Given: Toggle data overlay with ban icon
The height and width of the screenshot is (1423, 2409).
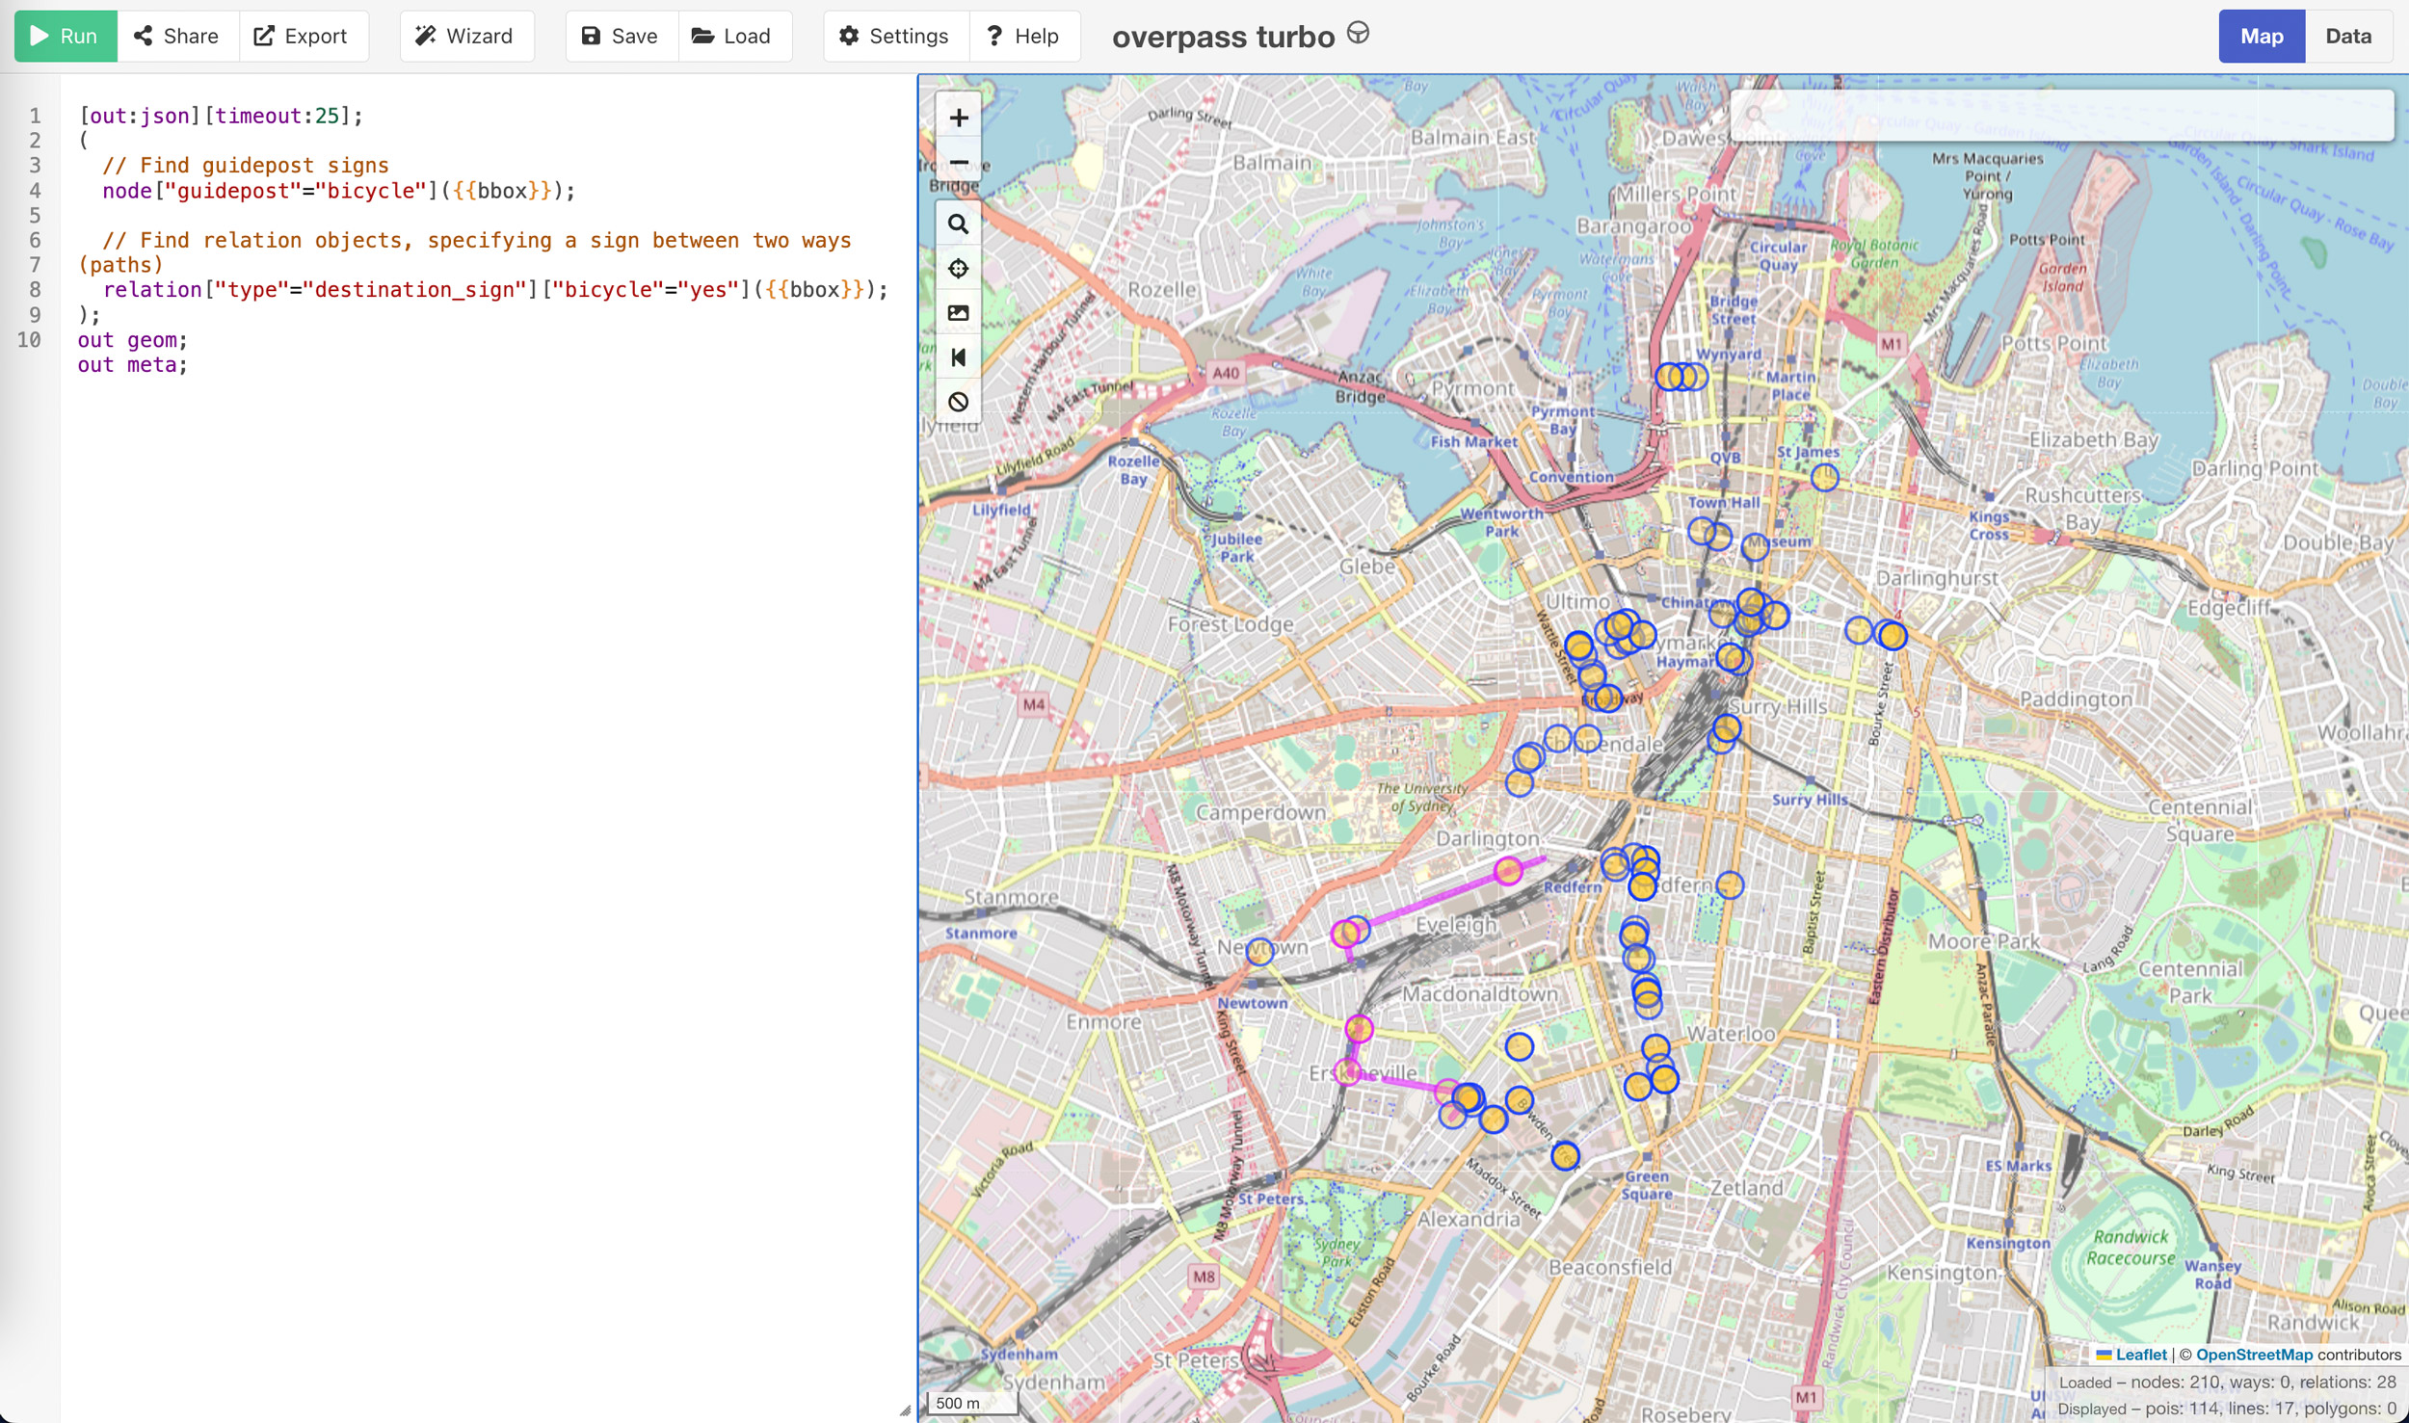Looking at the screenshot, I should (x=958, y=402).
